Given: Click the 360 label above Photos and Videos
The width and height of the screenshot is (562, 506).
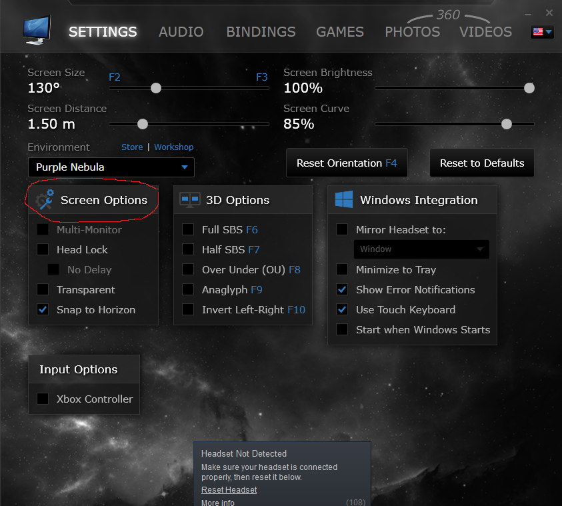Looking at the screenshot, I should 448,15.
